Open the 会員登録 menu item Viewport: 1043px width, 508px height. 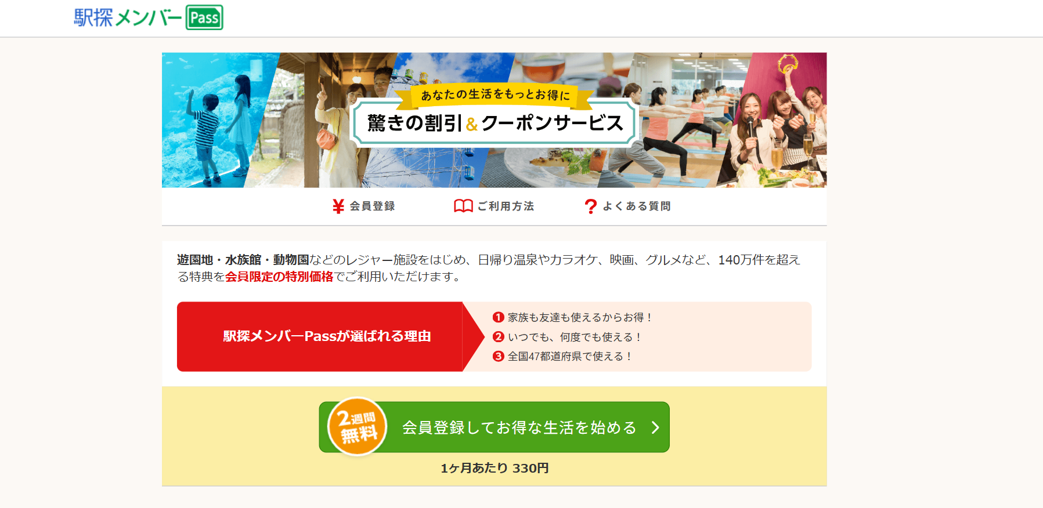pos(364,206)
